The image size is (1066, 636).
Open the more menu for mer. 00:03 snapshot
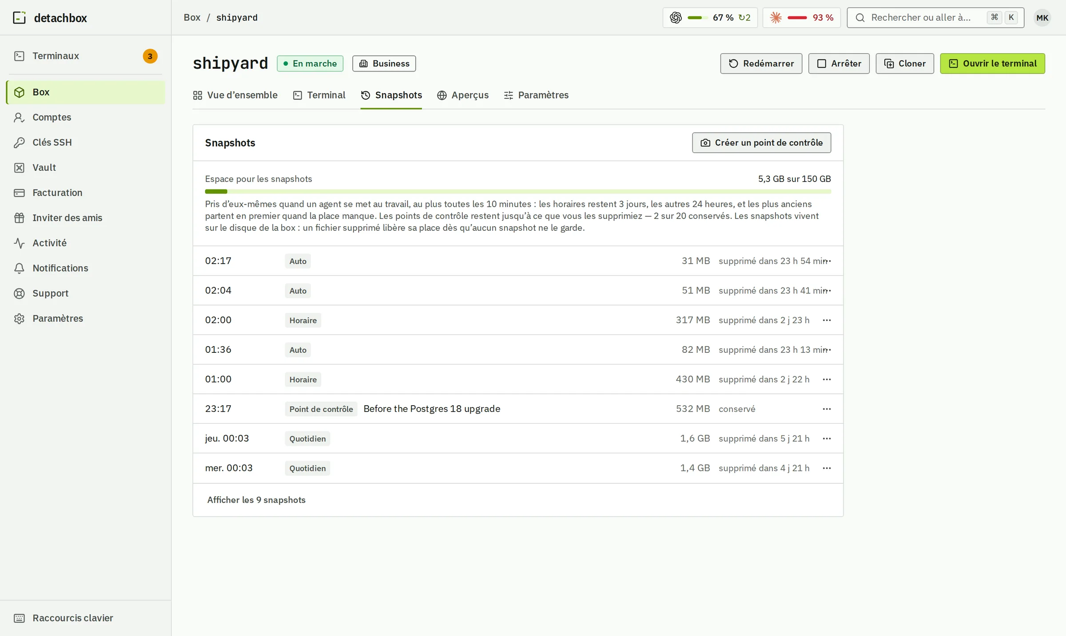click(x=827, y=468)
